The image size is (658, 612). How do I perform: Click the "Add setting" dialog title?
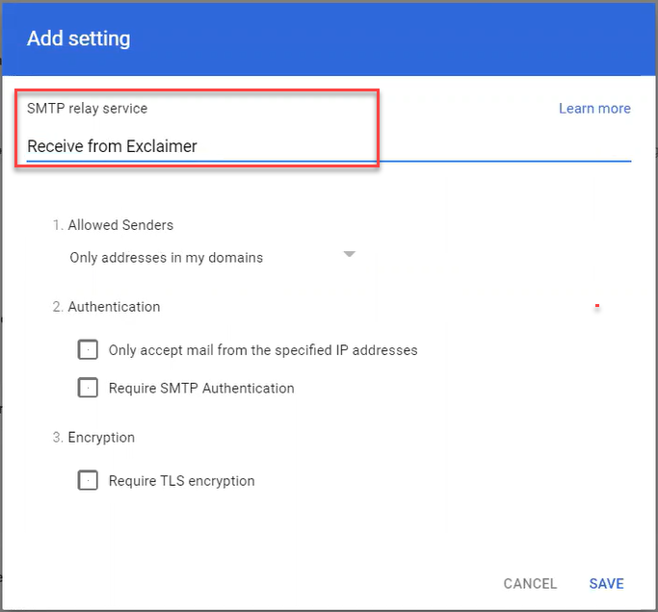click(x=78, y=39)
